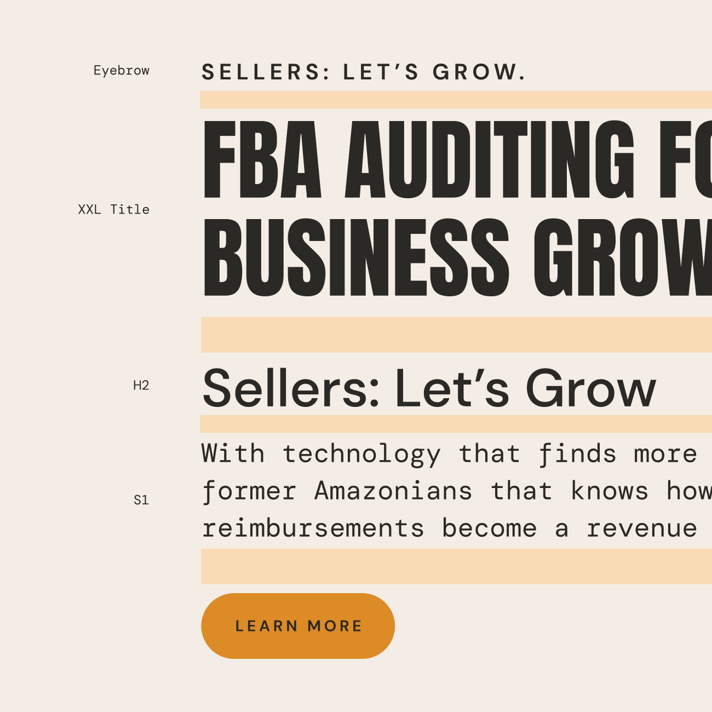Click the word finds in the paragraph
Screen dimensions: 712x712
(577, 454)
